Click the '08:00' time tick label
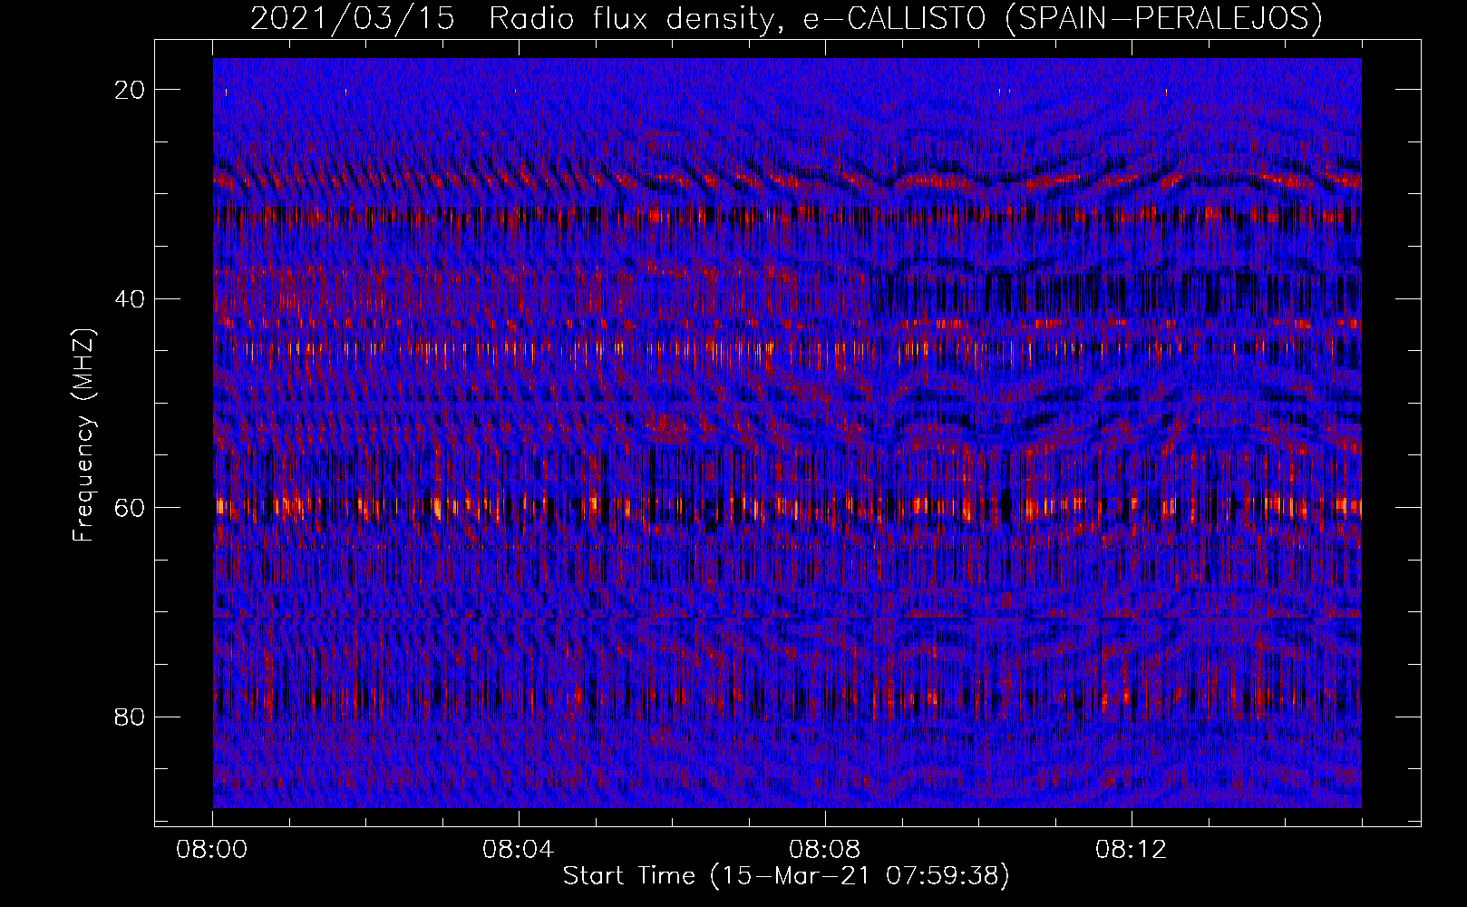This screenshot has width=1467, height=907. tap(212, 850)
